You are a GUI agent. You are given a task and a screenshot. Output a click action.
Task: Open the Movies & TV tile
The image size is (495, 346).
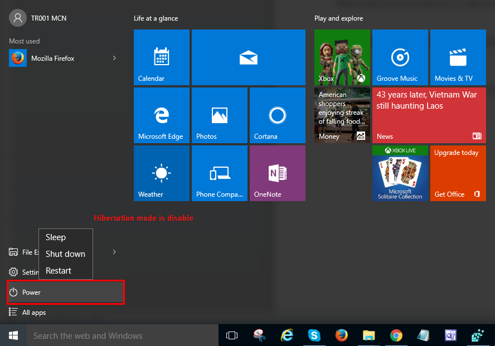click(x=458, y=57)
